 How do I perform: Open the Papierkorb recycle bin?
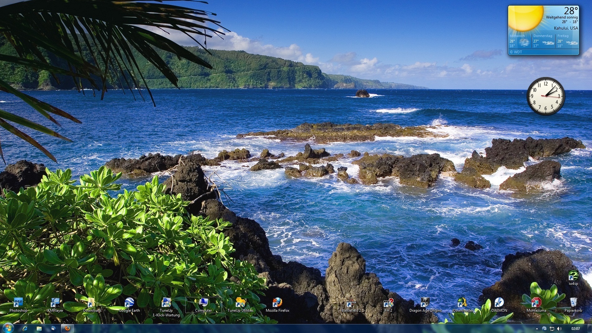tap(573, 303)
